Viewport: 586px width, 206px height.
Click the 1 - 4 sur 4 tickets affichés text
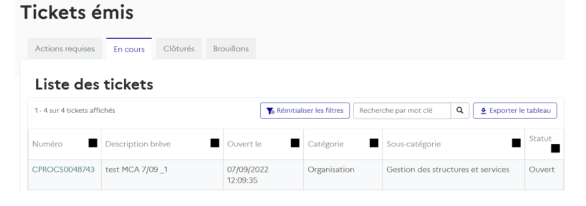(x=75, y=111)
